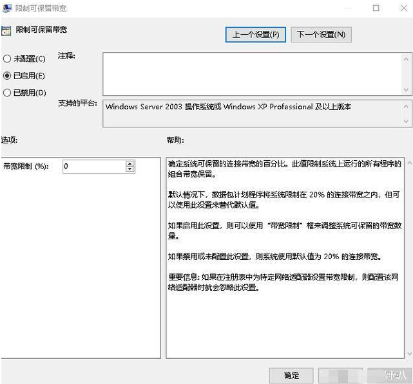Focus the 带宽限制 (%) value field
Viewport: 413px width, 384px height.
pyautogui.click(x=94, y=166)
